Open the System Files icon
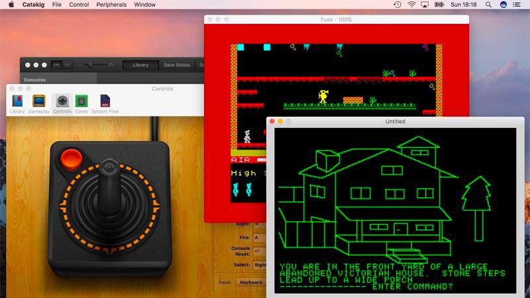 105,104
